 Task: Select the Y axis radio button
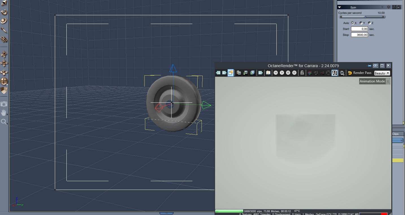pyautogui.click(x=361, y=23)
